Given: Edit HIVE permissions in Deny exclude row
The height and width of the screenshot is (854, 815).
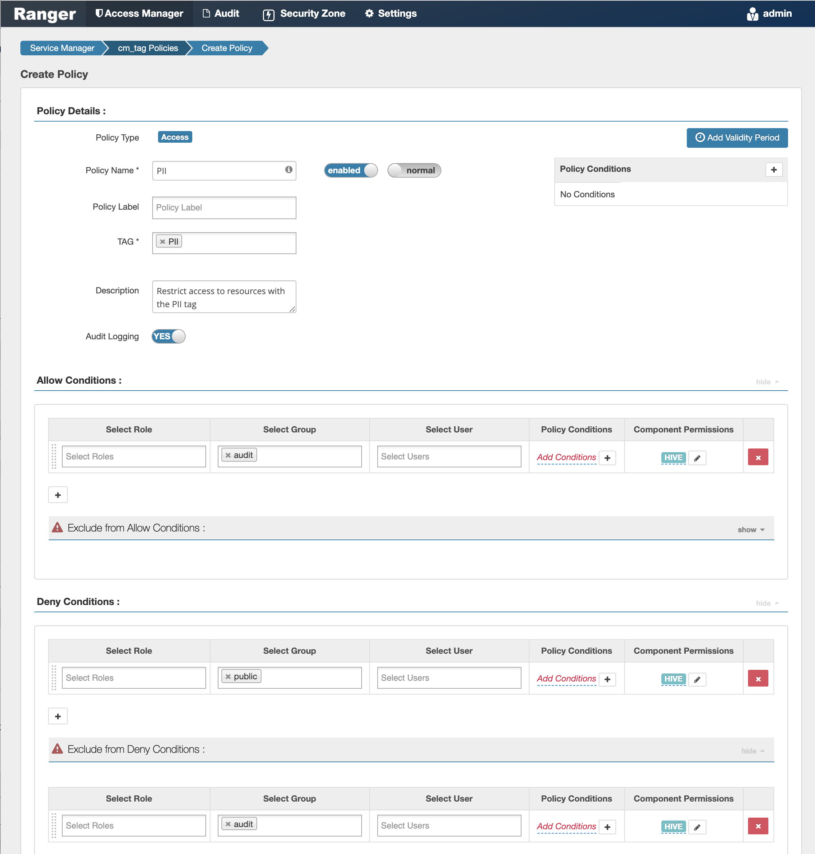Looking at the screenshot, I should point(697,827).
